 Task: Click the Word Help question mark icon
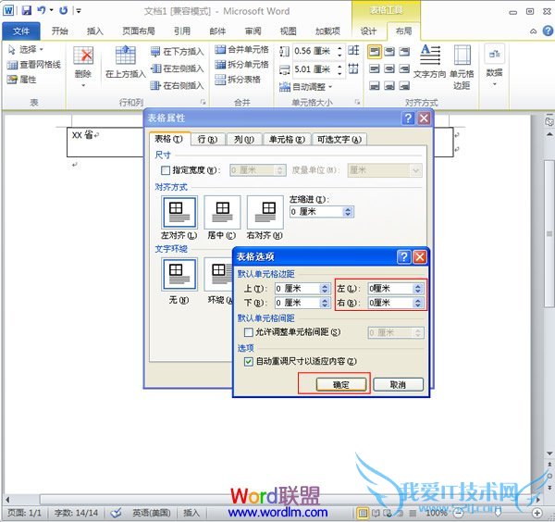coord(548,31)
